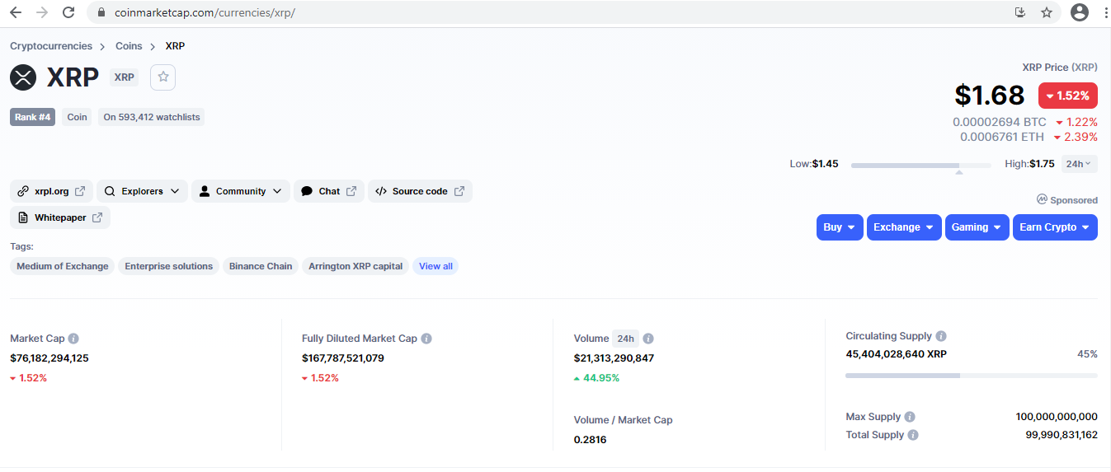Go to Coins breadcrumb
The image size is (1111, 472).
click(x=129, y=46)
